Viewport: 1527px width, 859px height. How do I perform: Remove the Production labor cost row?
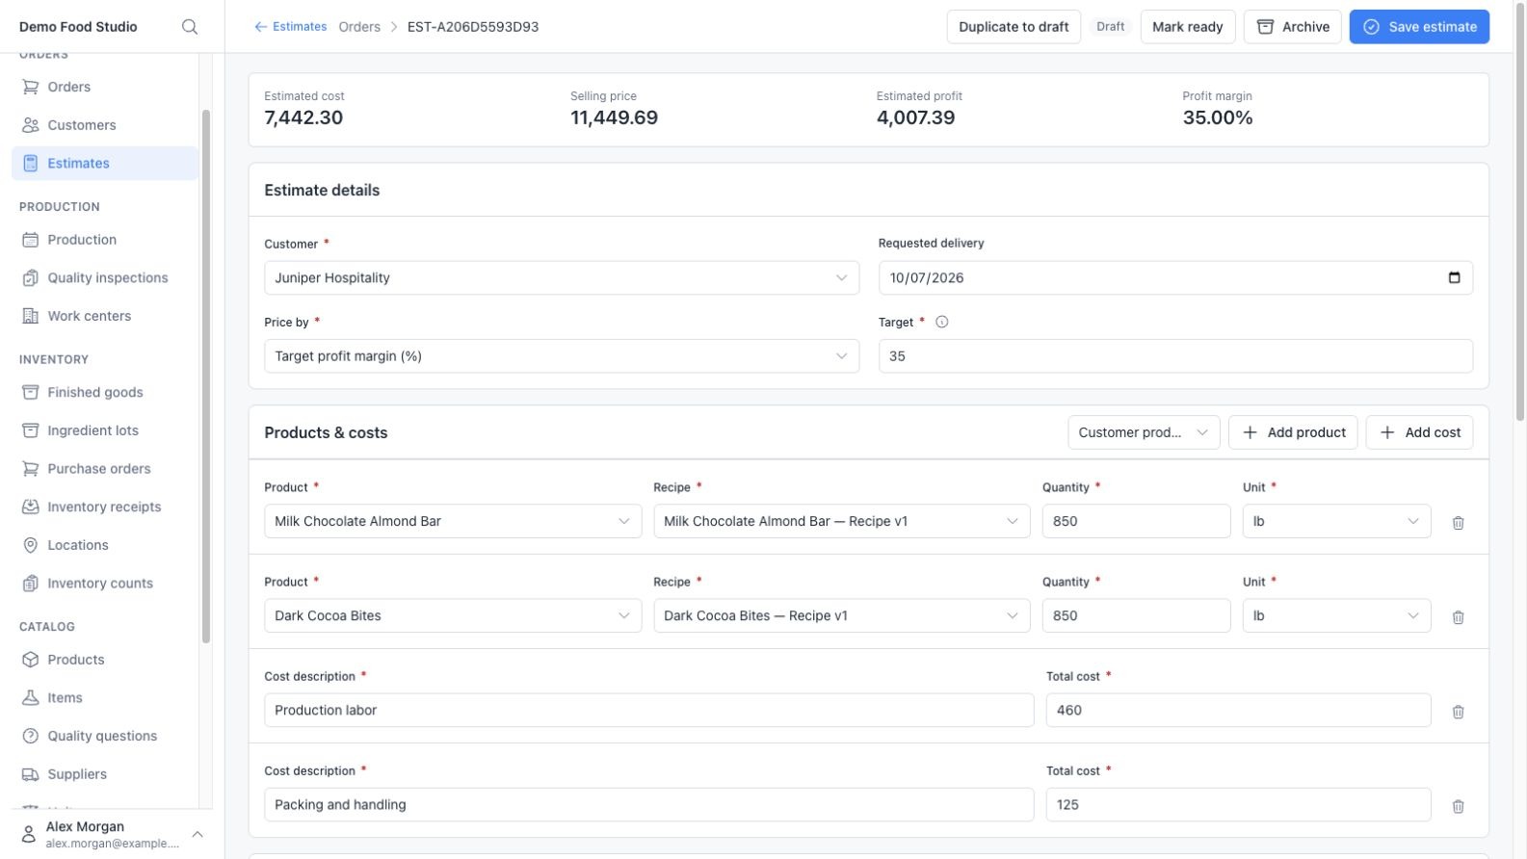[1458, 711]
